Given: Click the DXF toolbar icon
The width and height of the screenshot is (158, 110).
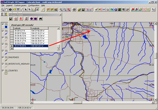Looking at the screenshot, I should (x=104, y=10).
